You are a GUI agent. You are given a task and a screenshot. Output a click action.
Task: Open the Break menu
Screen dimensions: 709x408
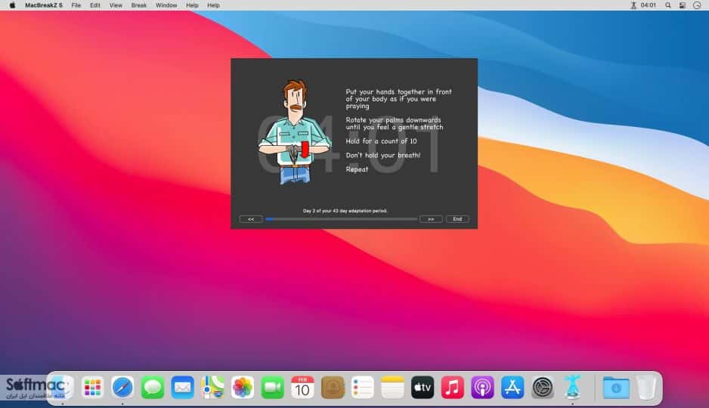pos(139,5)
